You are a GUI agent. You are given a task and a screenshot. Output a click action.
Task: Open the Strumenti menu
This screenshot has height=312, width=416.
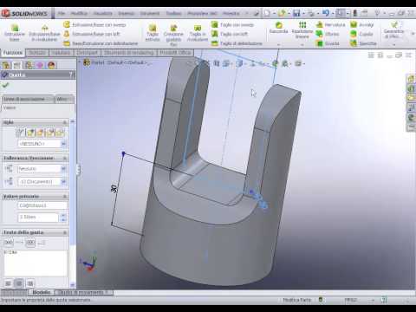point(150,13)
